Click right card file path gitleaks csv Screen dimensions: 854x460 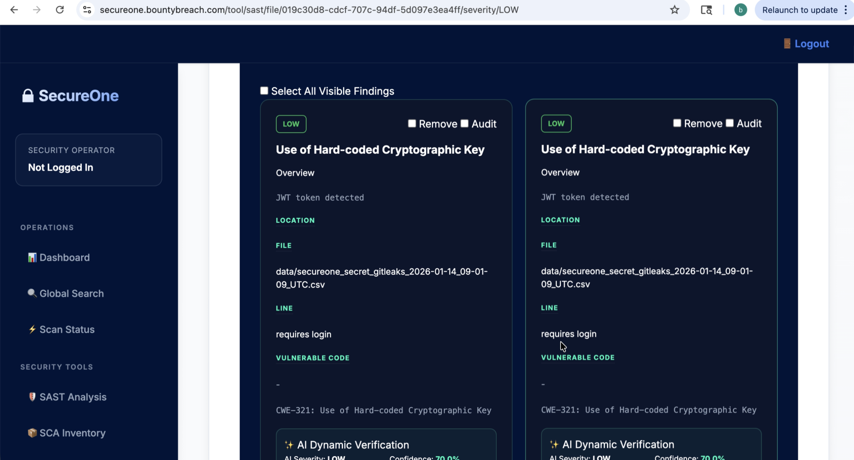pyautogui.click(x=647, y=278)
